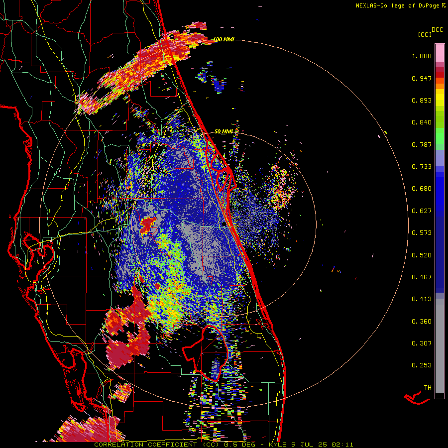The height and width of the screenshot is (448, 448).
Task: Click the 0.787 value on the color scale
Action: pos(422,144)
